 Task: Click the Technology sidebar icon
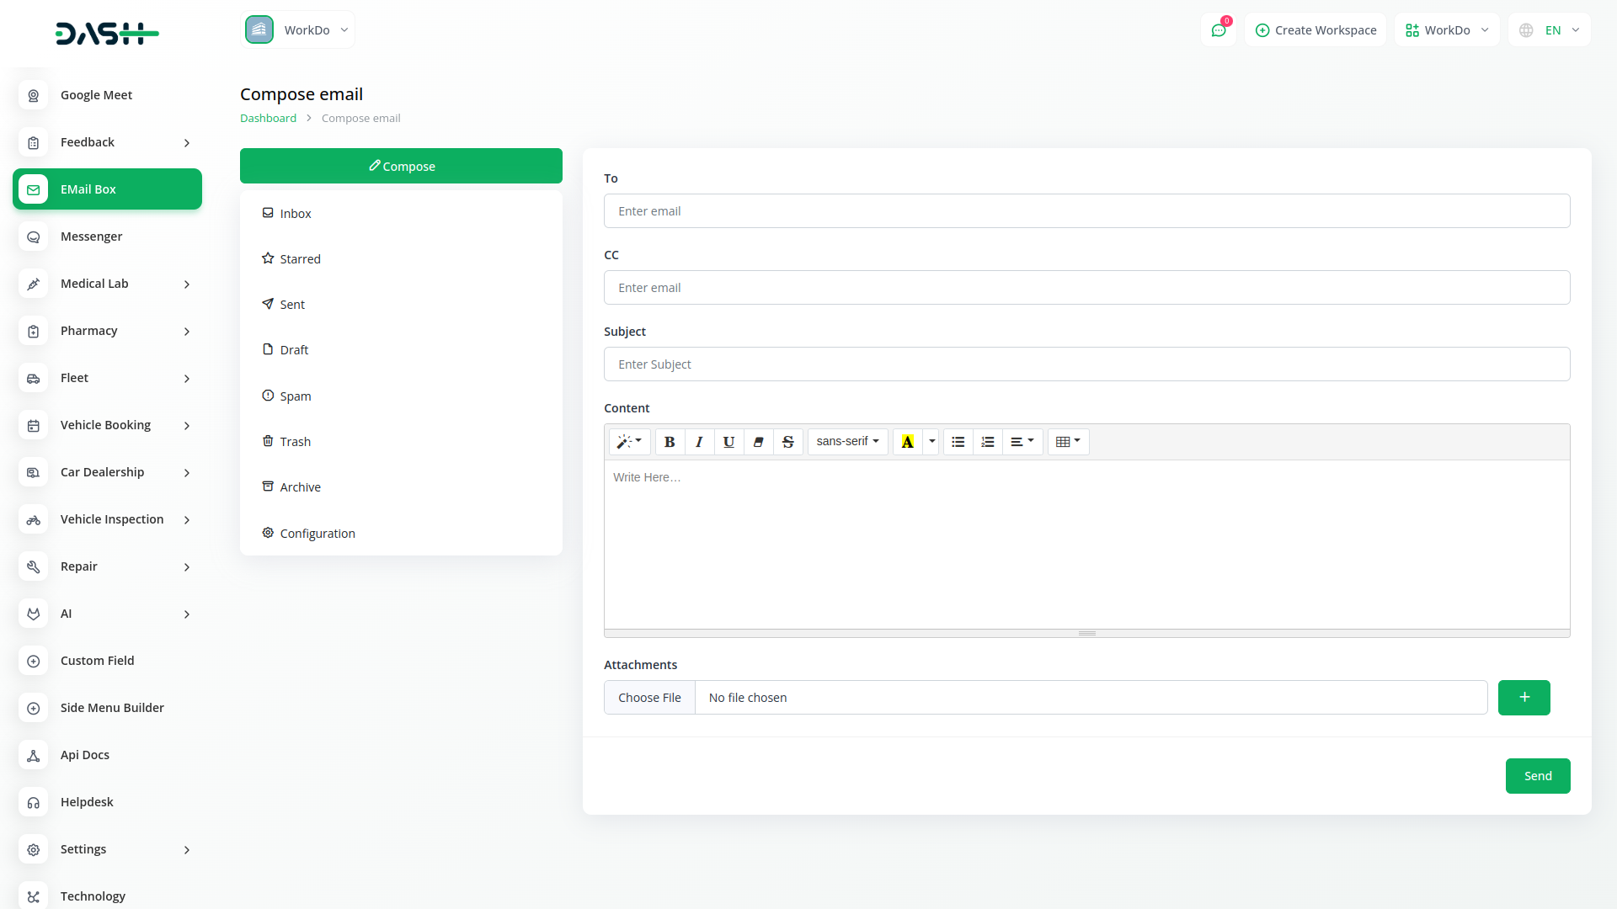coord(34,896)
